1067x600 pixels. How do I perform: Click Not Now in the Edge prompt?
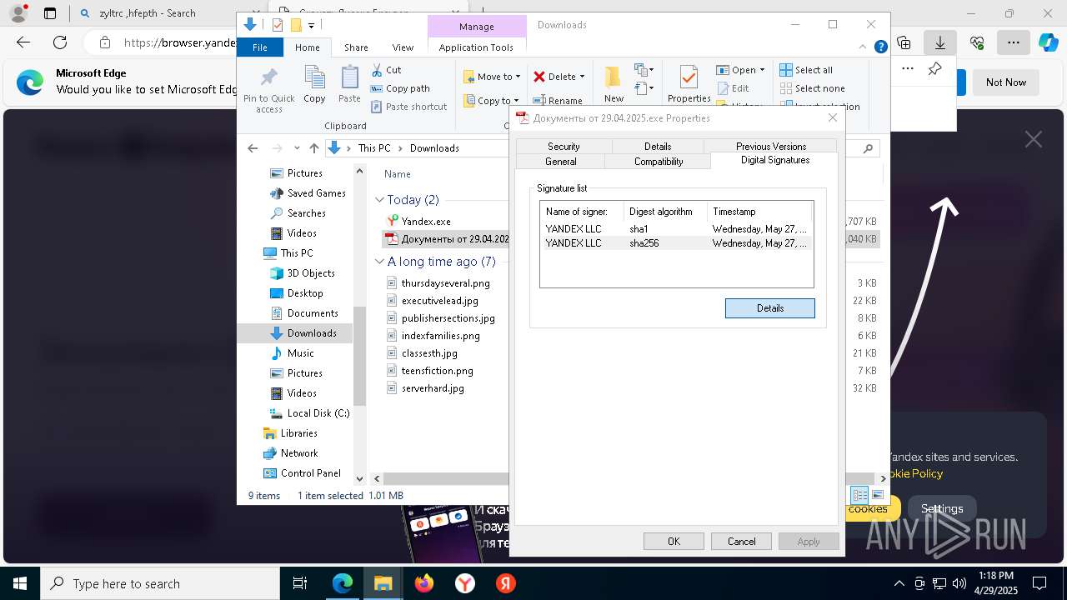(1006, 82)
